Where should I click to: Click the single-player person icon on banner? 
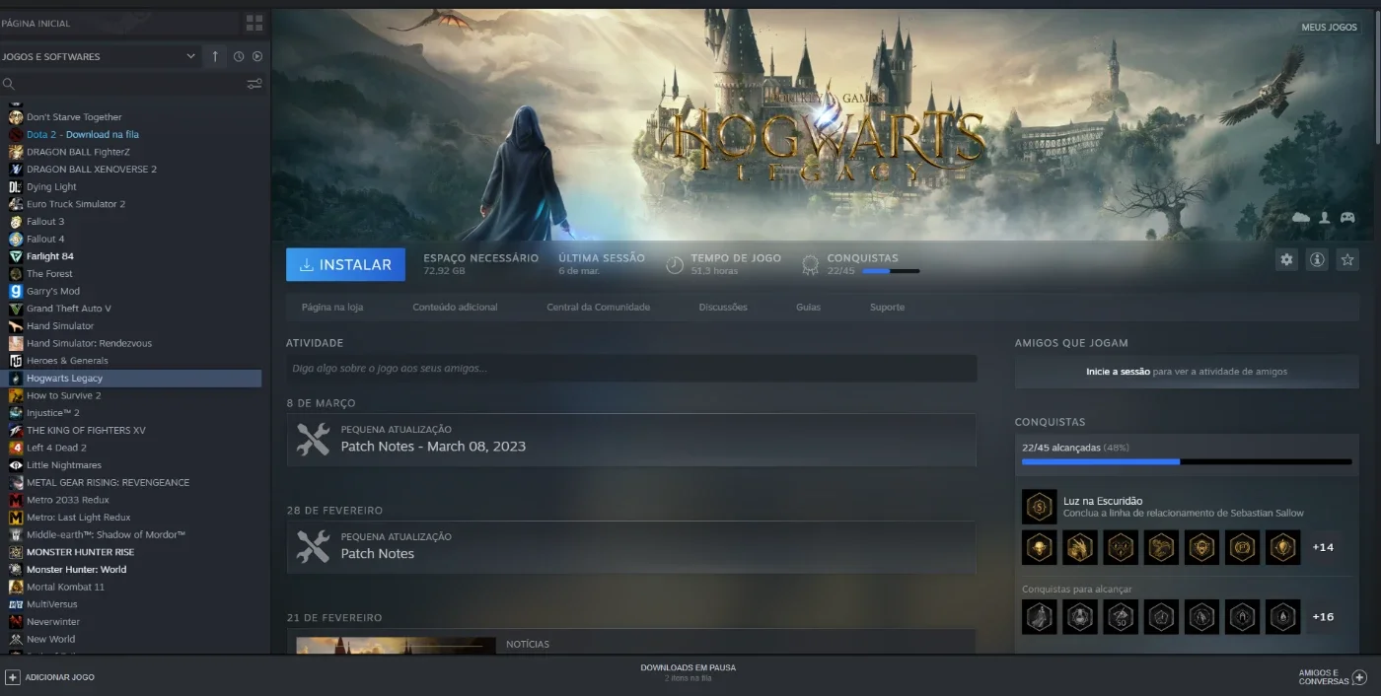click(1325, 217)
